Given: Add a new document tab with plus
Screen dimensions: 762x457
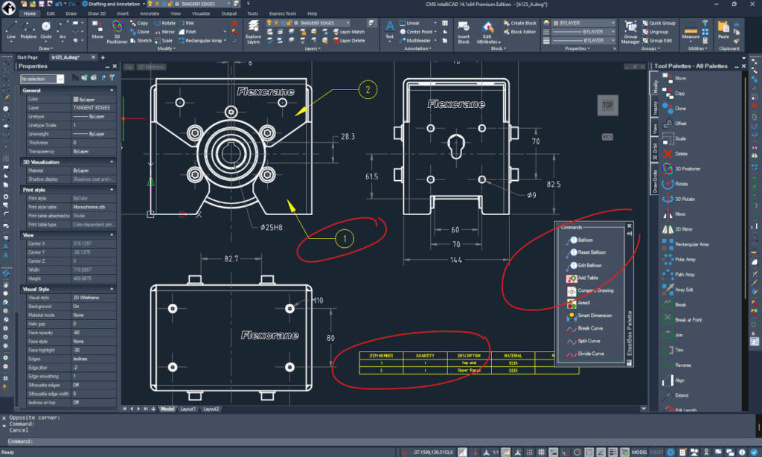Looking at the screenshot, I should pos(103,57).
